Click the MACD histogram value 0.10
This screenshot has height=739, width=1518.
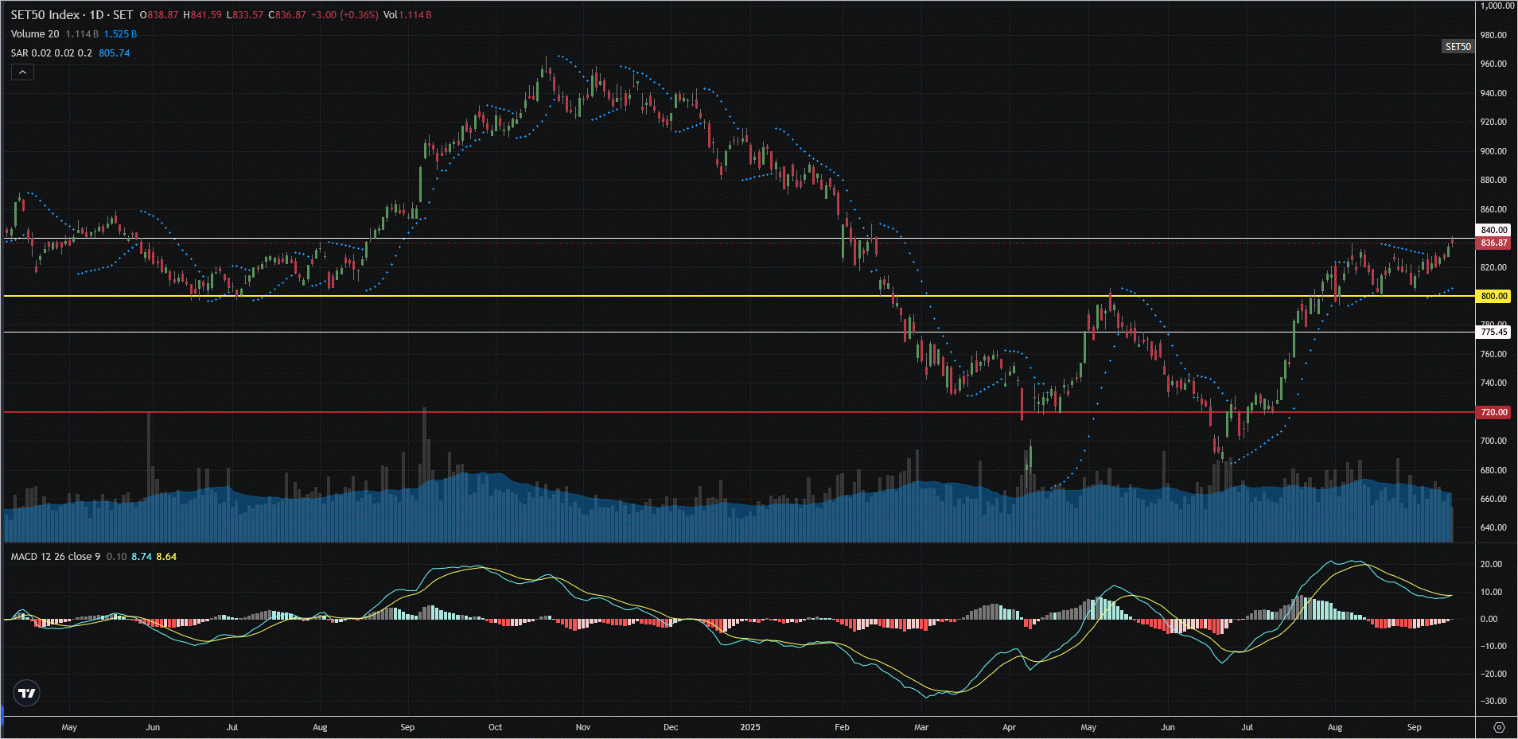116,557
